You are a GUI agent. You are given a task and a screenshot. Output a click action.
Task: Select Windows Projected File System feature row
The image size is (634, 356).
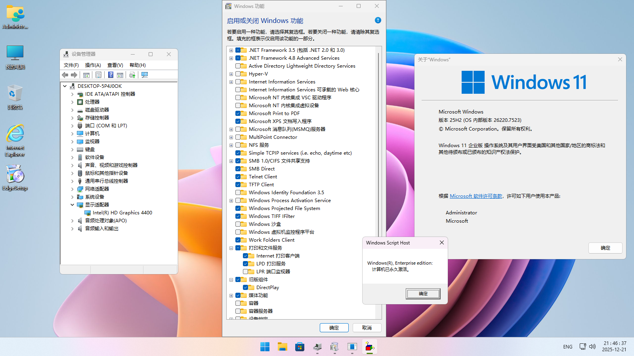coord(284,208)
